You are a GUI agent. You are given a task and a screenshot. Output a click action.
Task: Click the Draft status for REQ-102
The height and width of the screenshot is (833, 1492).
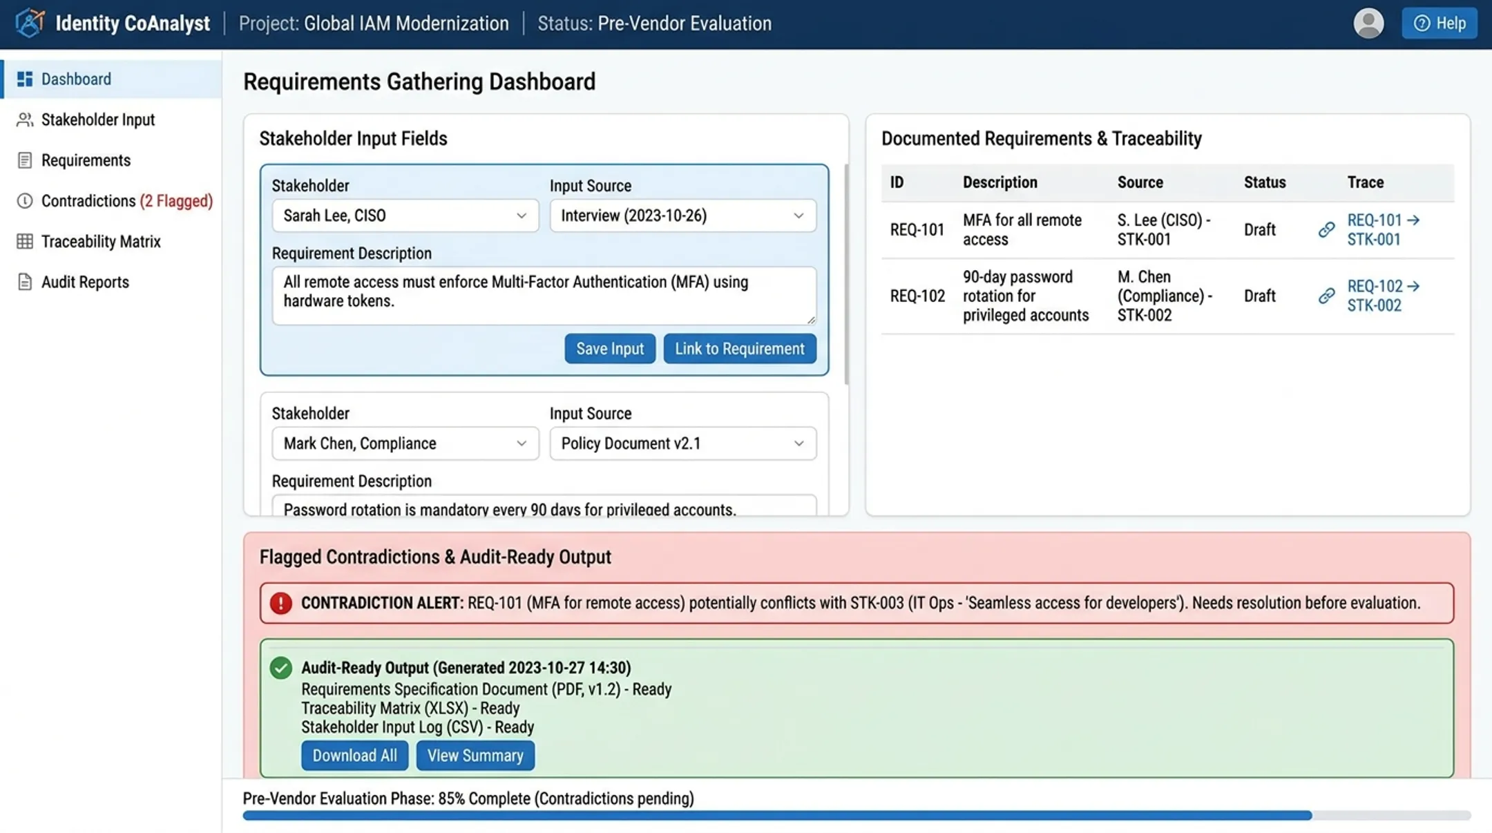point(1260,296)
